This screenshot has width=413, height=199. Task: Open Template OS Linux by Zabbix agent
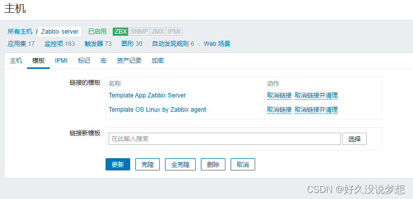click(157, 110)
